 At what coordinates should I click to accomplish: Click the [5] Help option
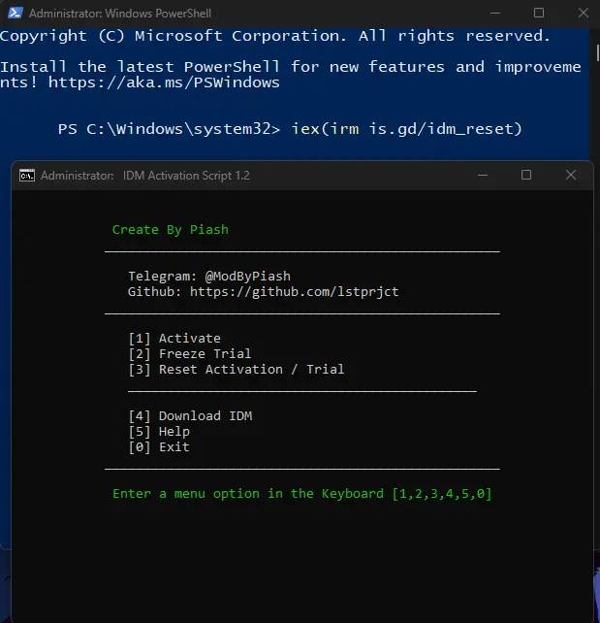159,432
